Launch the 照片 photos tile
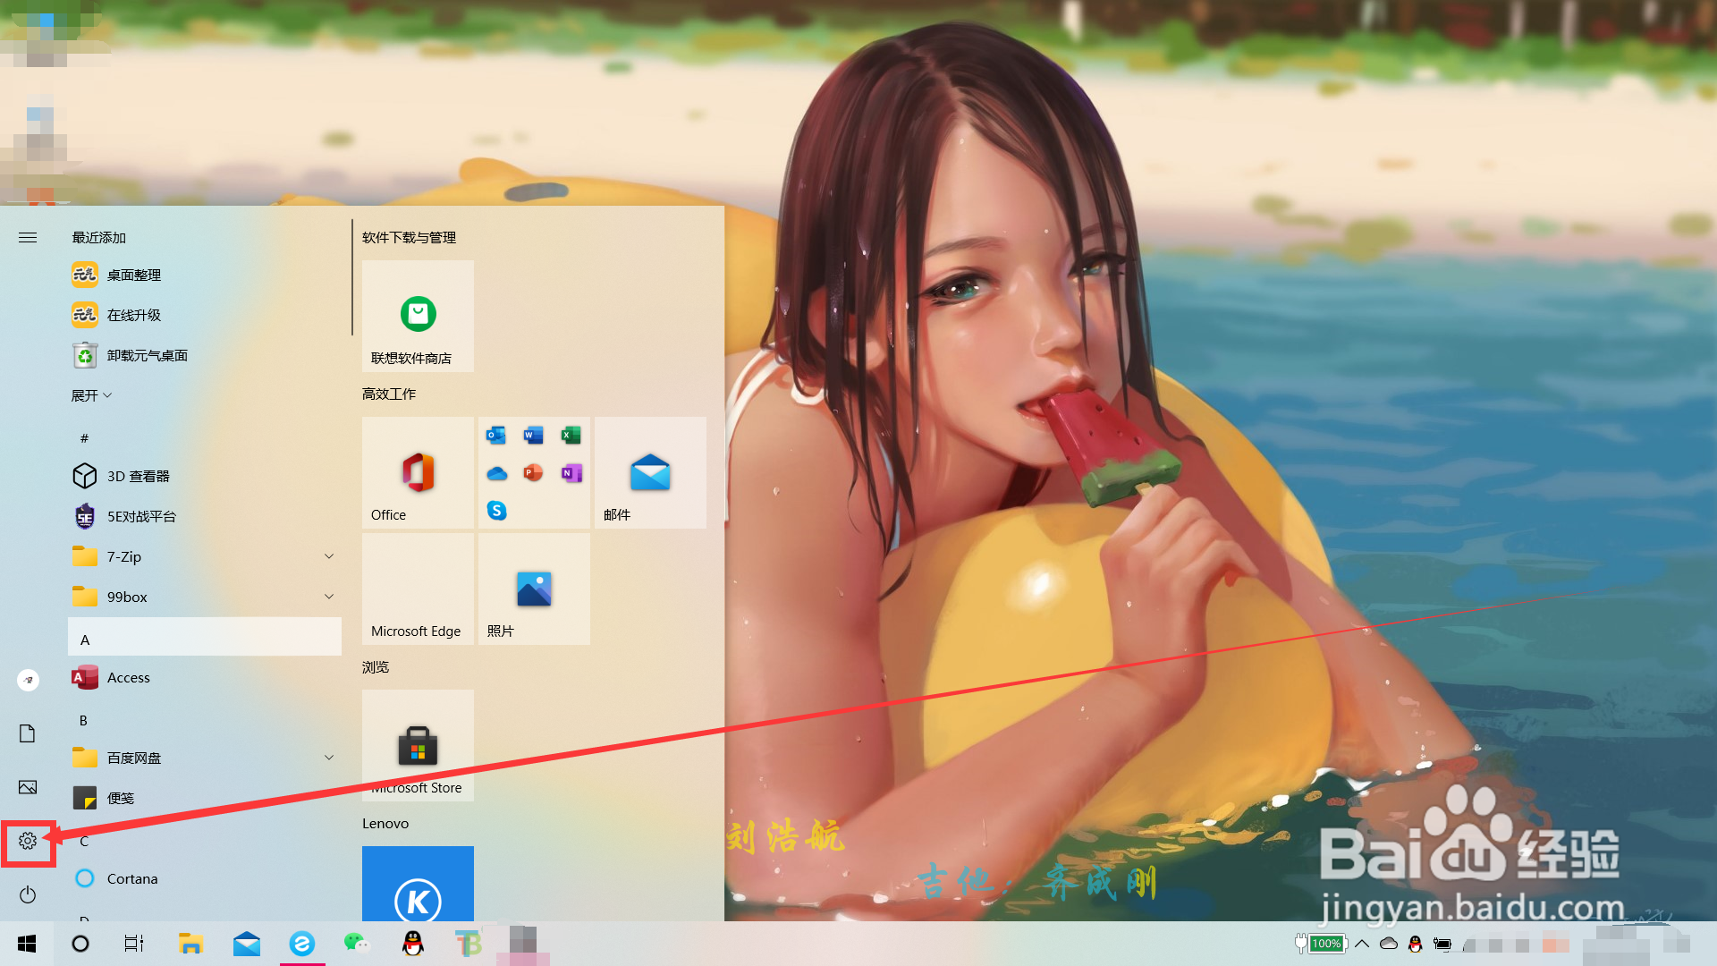Viewport: 1717px width, 966px height. pyautogui.click(x=534, y=589)
